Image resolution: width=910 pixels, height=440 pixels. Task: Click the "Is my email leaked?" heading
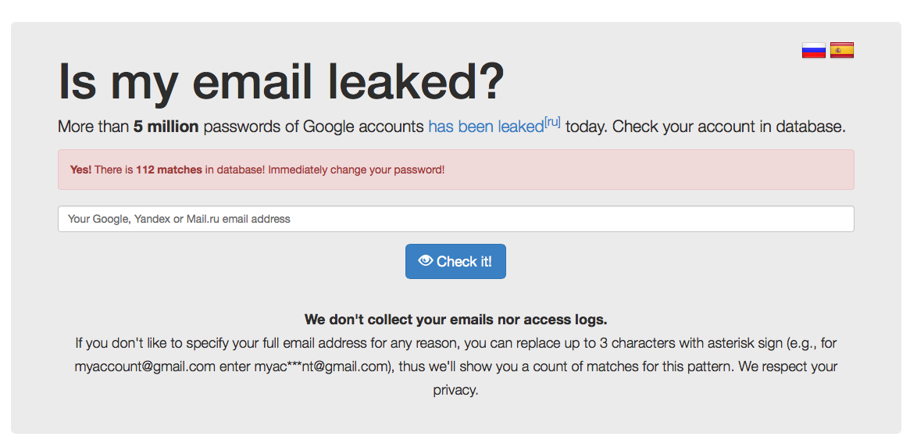(x=281, y=80)
